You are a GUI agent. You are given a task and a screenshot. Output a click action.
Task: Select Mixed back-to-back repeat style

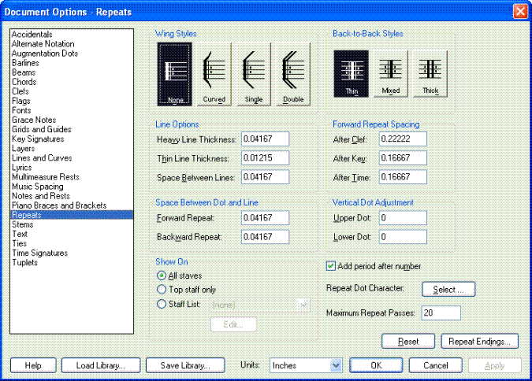click(390, 72)
